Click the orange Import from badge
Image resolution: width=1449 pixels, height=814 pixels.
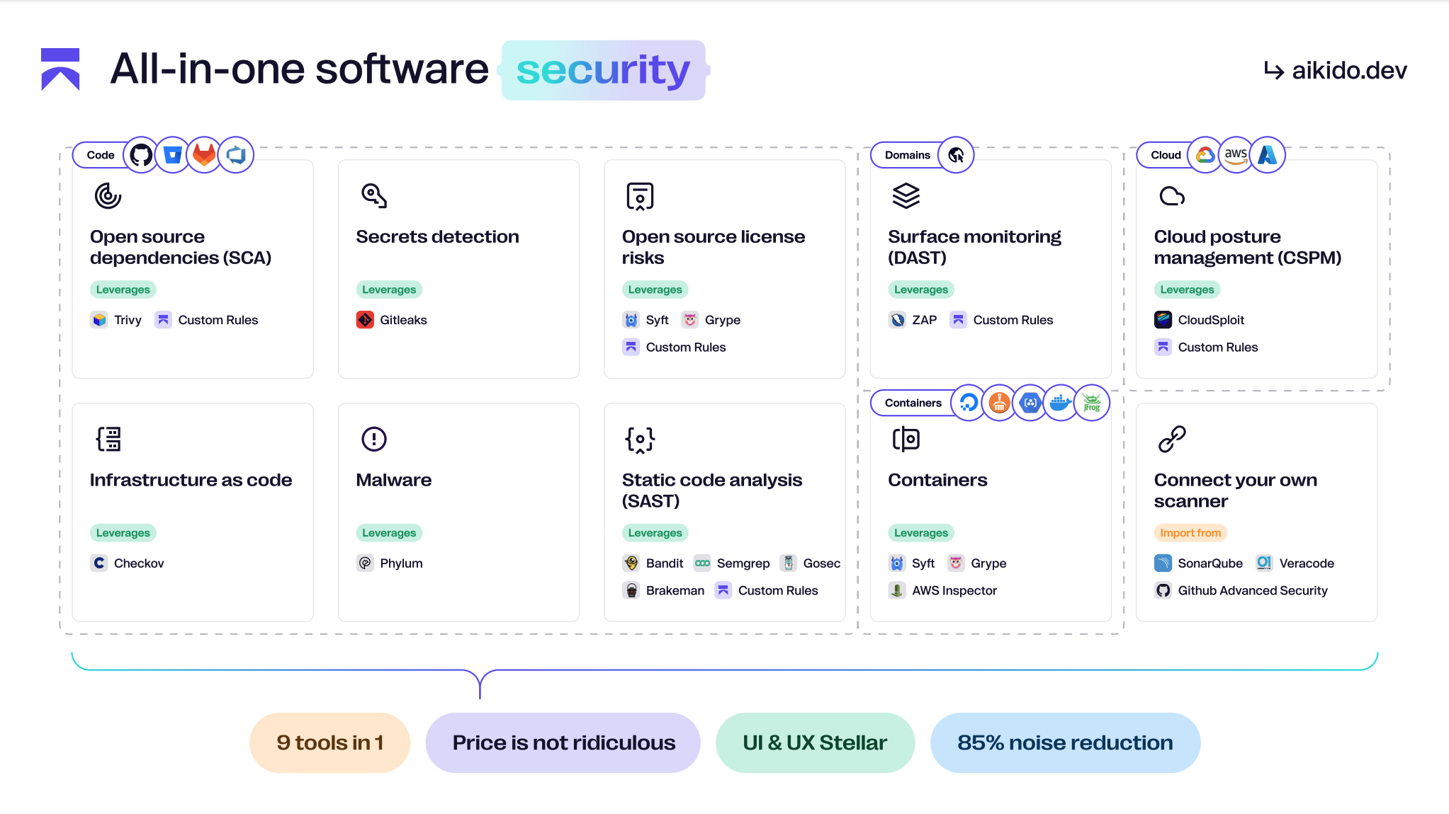pyautogui.click(x=1190, y=533)
